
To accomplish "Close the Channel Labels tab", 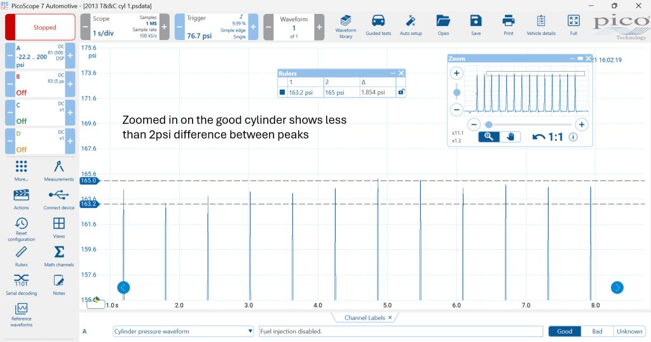I will pyautogui.click(x=390, y=317).
